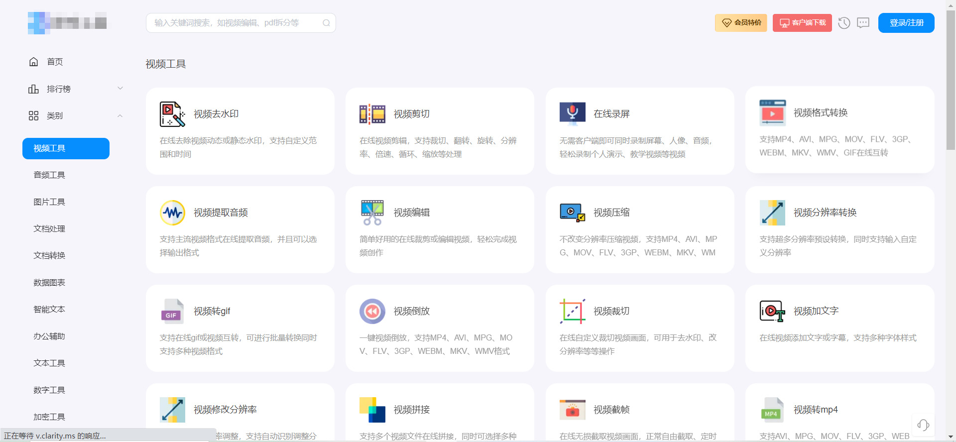Click the 类别 grid icon
This screenshot has width=956, height=442.
[33, 115]
